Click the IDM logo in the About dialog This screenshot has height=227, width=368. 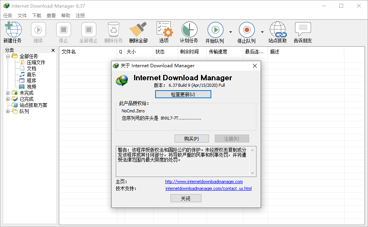point(122,80)
